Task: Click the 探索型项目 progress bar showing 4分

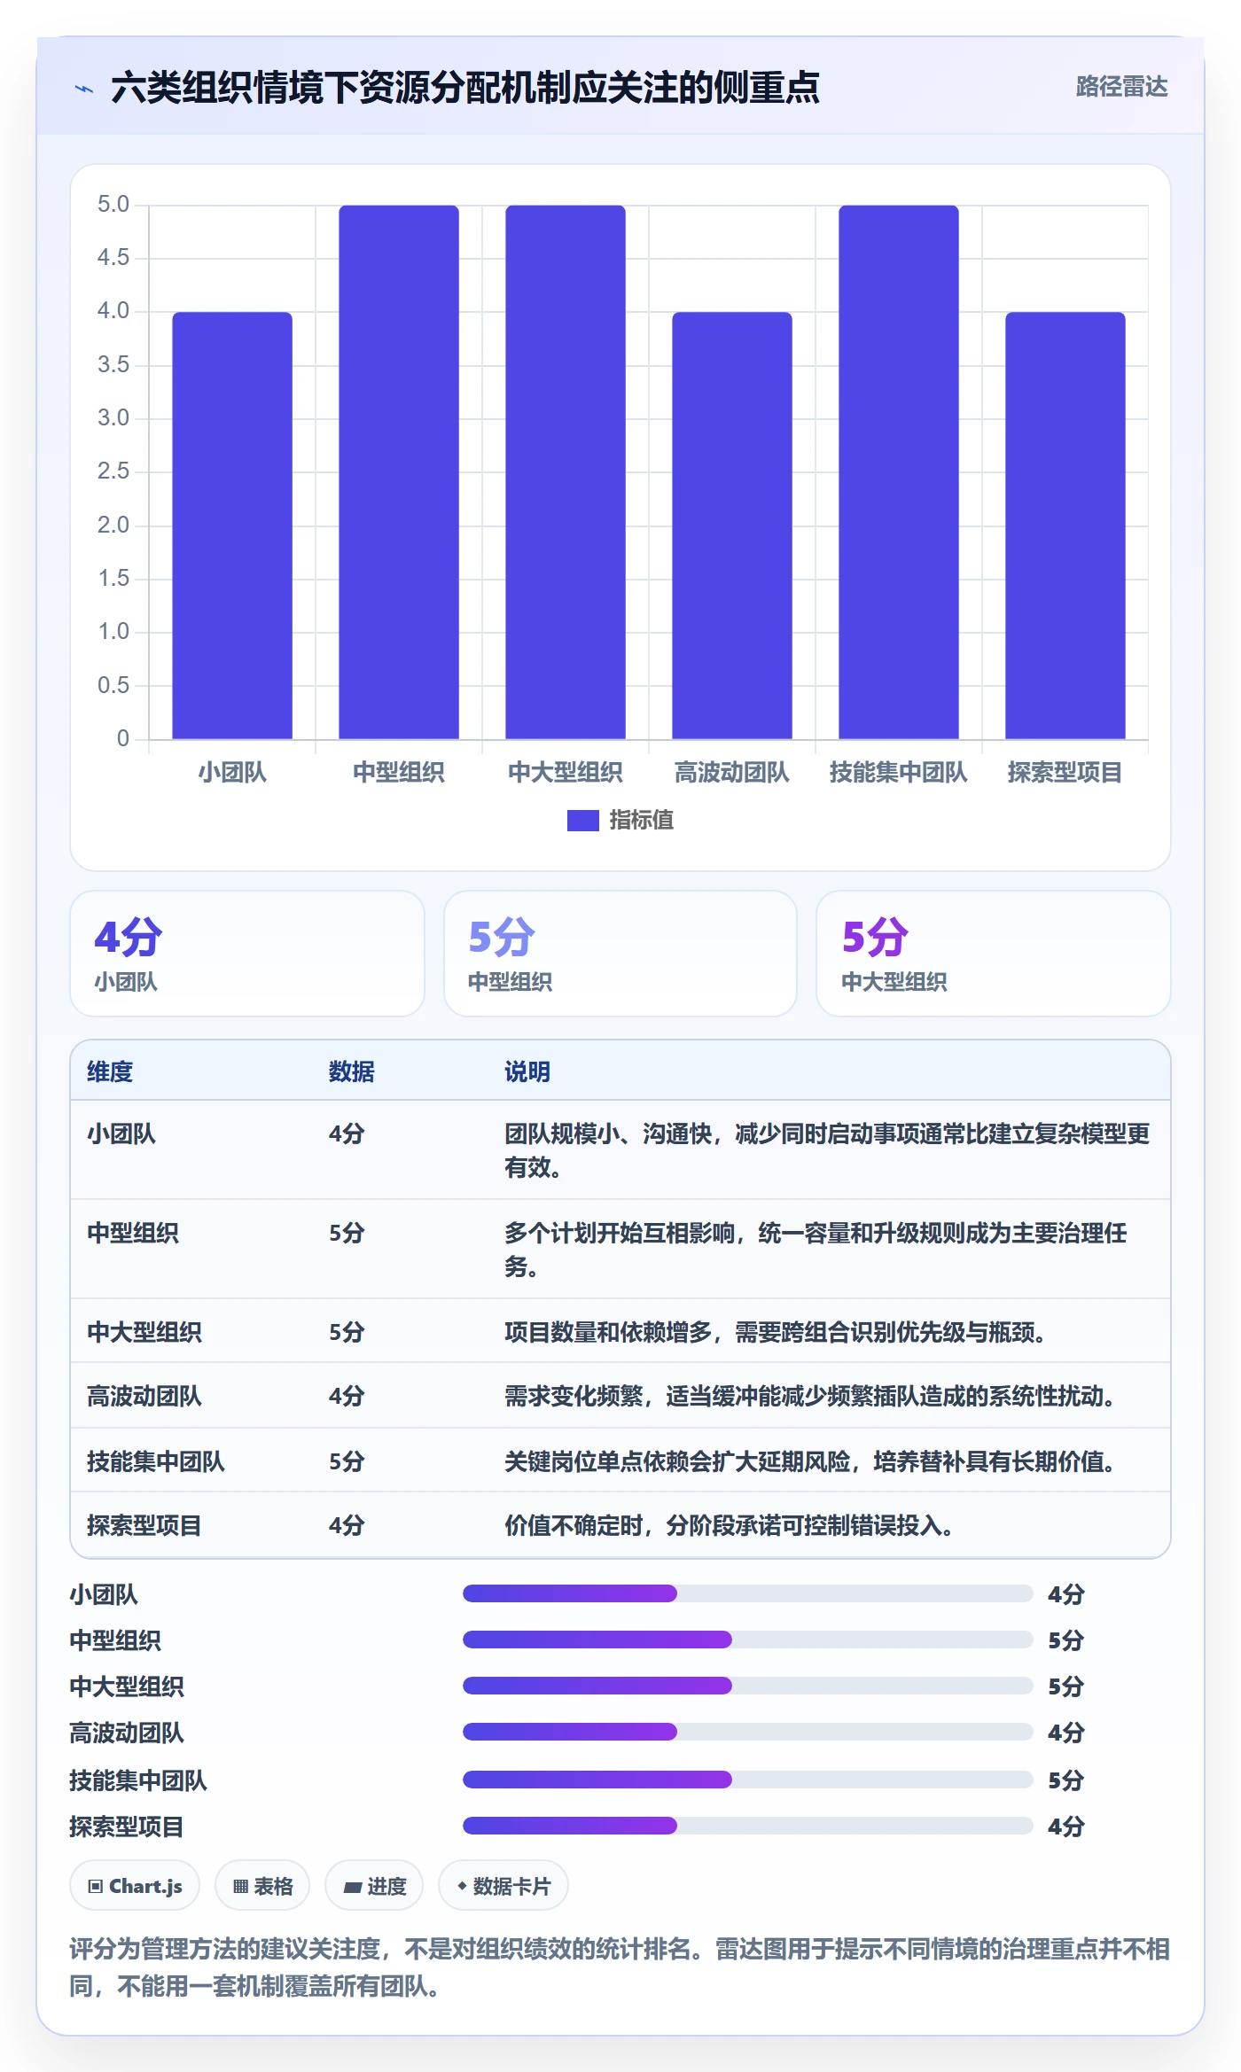Action: pyautogui.click(x=748, y=1826)
